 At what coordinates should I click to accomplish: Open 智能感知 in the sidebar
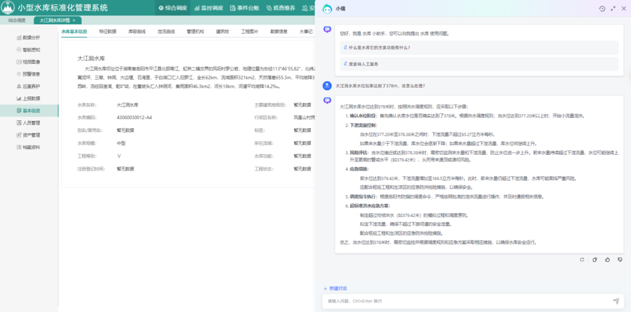28,50
